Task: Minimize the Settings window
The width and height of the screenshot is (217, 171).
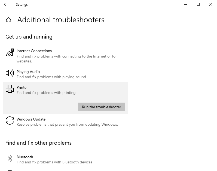Action: coord(186,4)
